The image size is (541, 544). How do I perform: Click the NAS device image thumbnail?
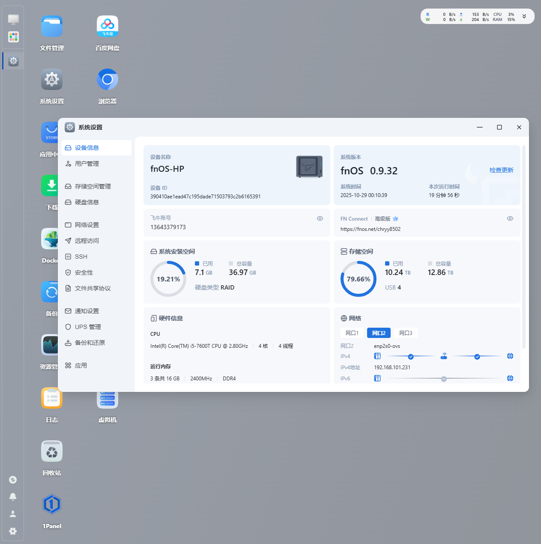pyautogui.click(x=309, y=167)
